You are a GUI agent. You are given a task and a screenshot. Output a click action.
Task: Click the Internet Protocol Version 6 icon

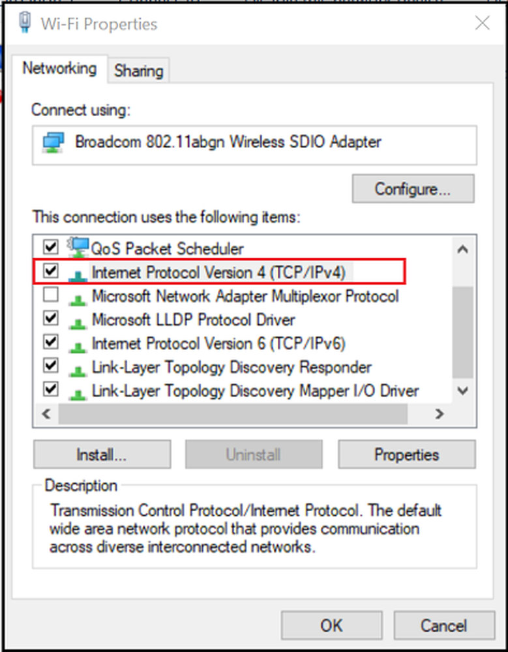tap(78, 345)
